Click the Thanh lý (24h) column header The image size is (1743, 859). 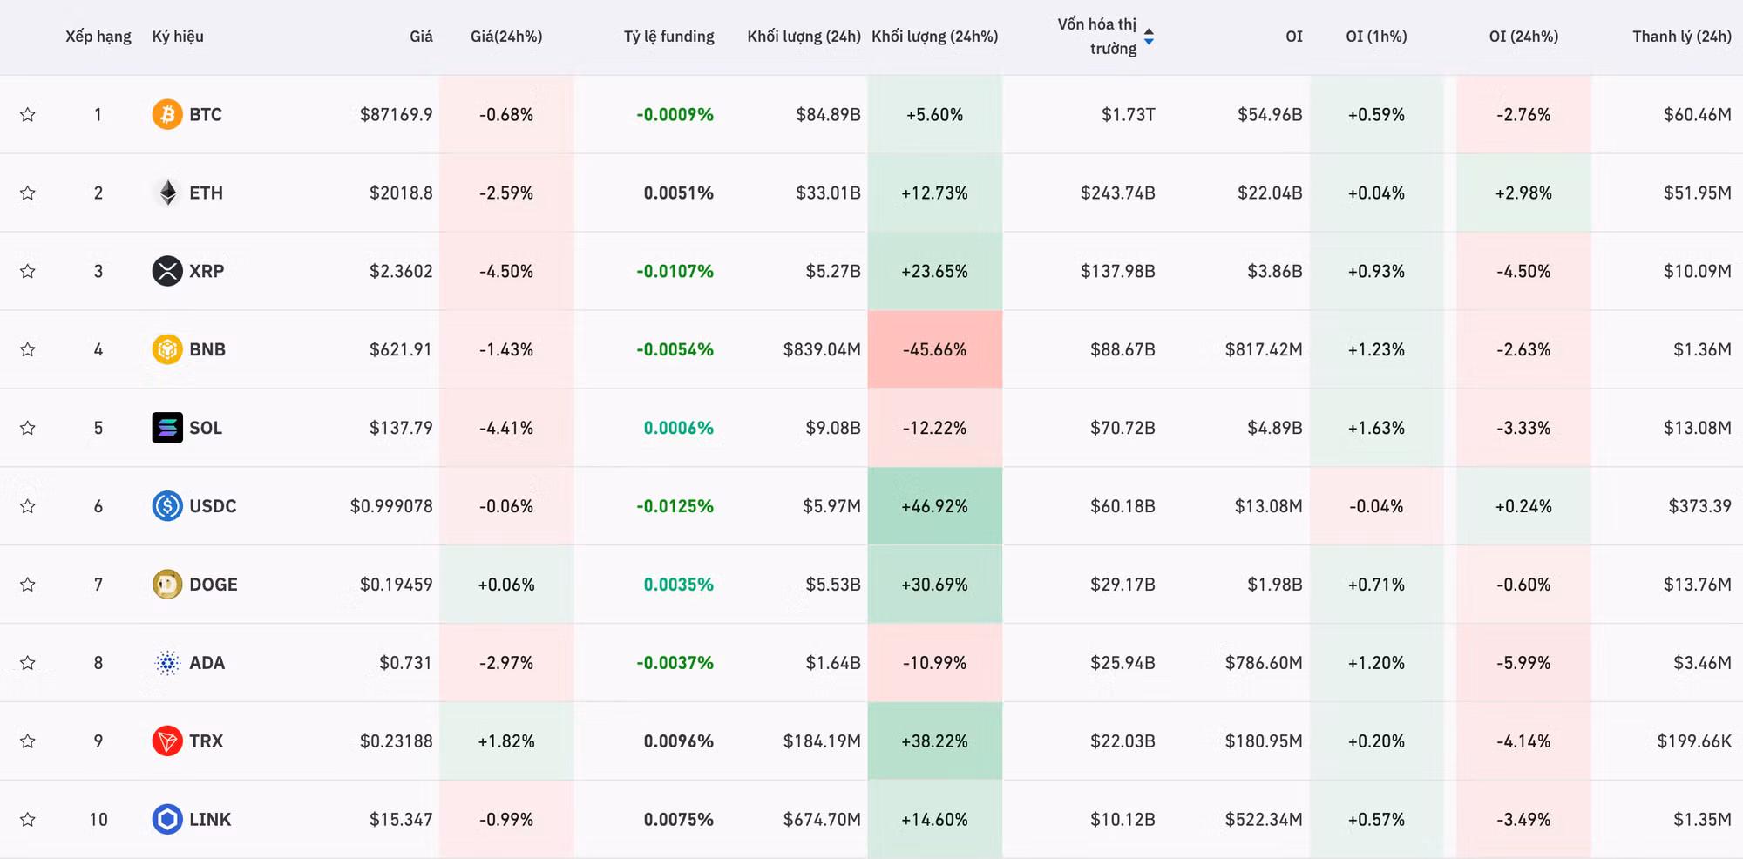(x=1681, y=37)
